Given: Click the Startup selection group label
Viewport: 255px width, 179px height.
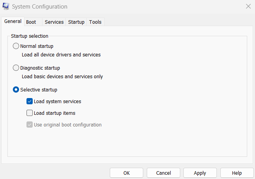Looking at the screenshot, I should click(x=30, y=36).
